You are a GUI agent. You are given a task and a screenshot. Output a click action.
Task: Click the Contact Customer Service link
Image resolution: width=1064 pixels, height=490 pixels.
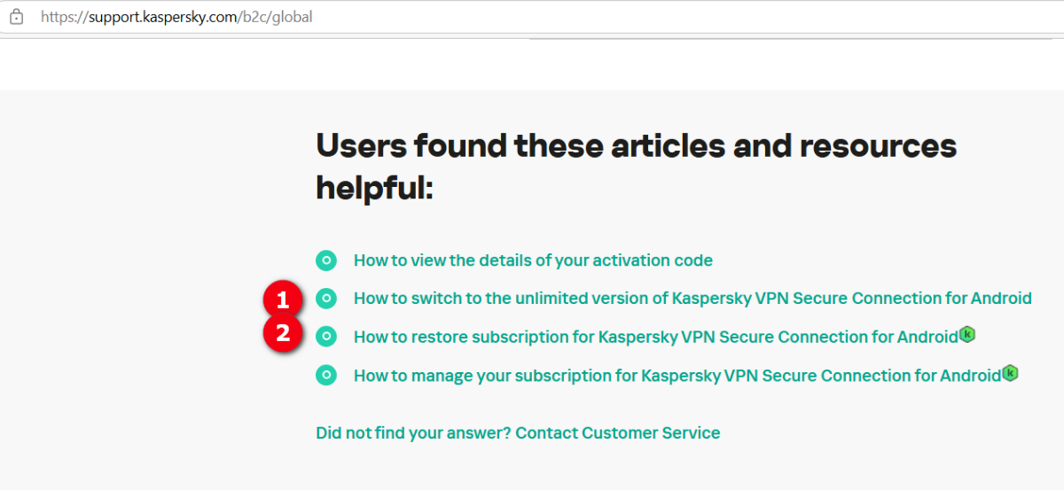[617, 433]
